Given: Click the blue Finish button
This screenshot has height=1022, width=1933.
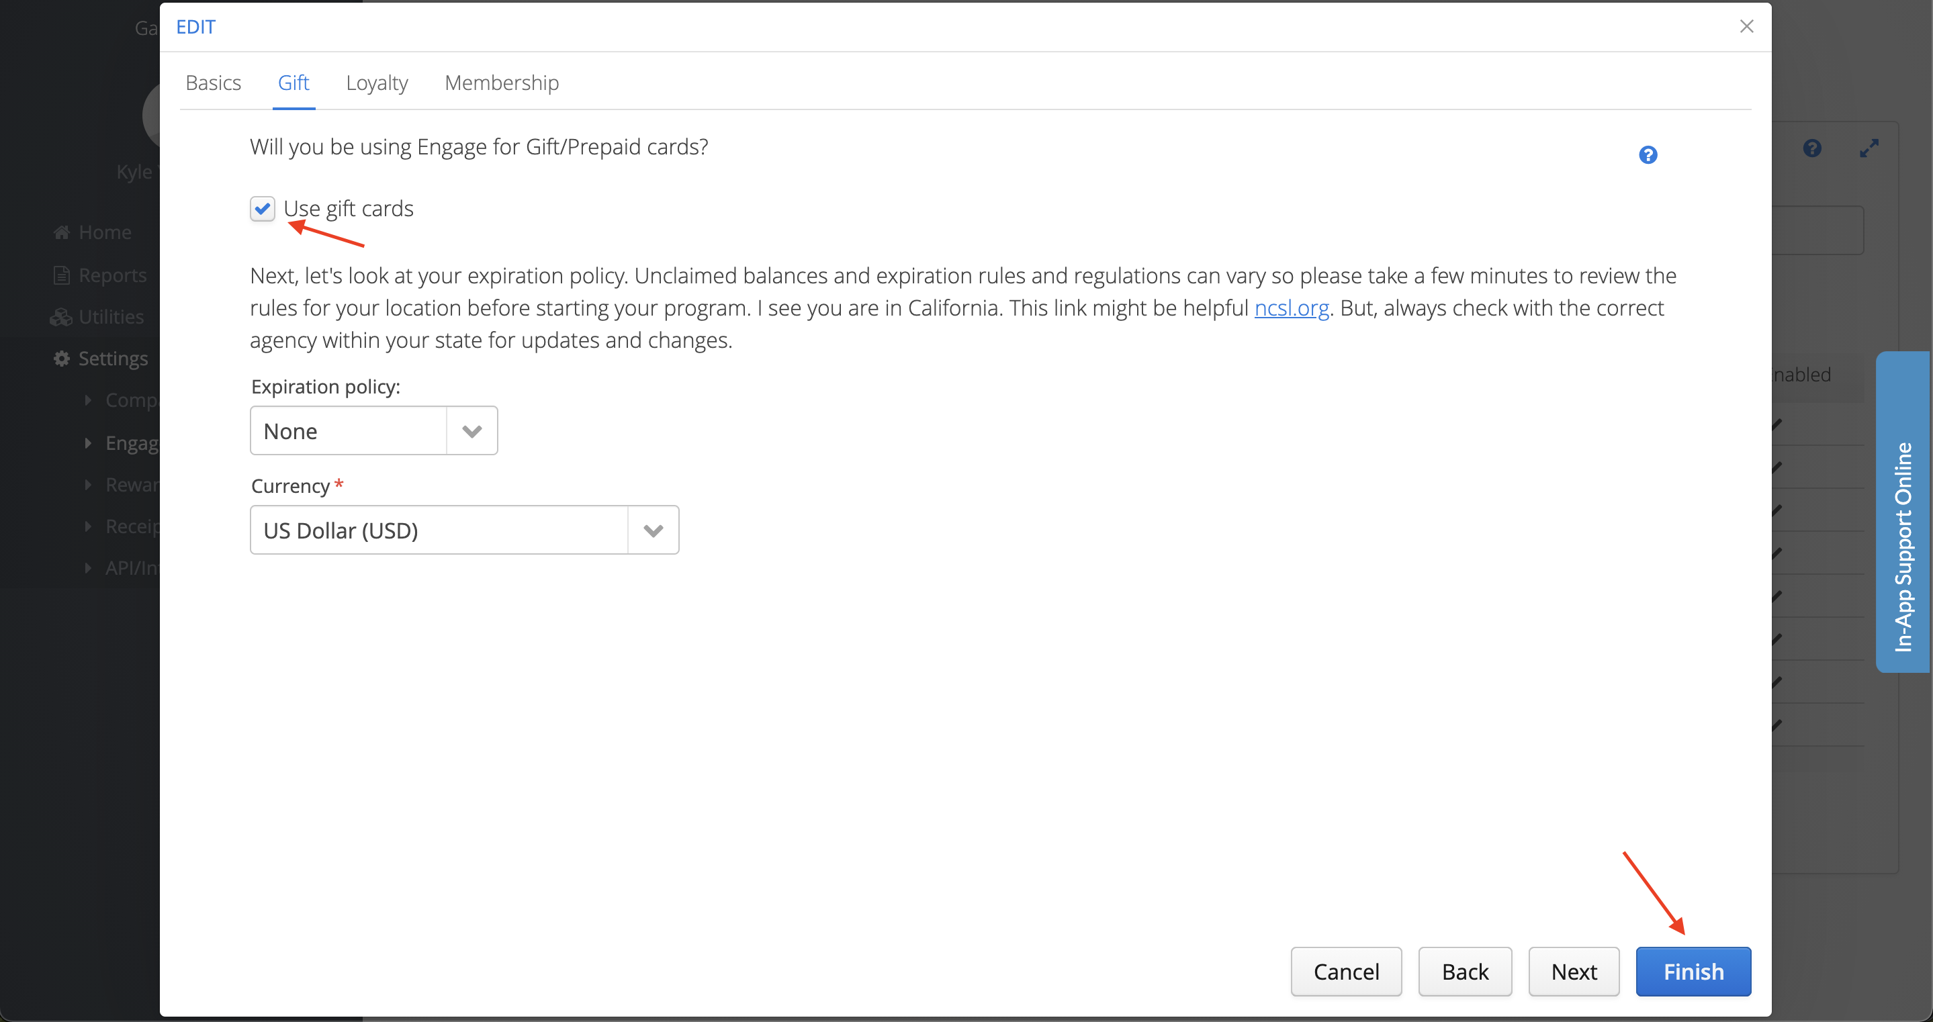Looking at the screenshot, I should tap(1693, 972).
